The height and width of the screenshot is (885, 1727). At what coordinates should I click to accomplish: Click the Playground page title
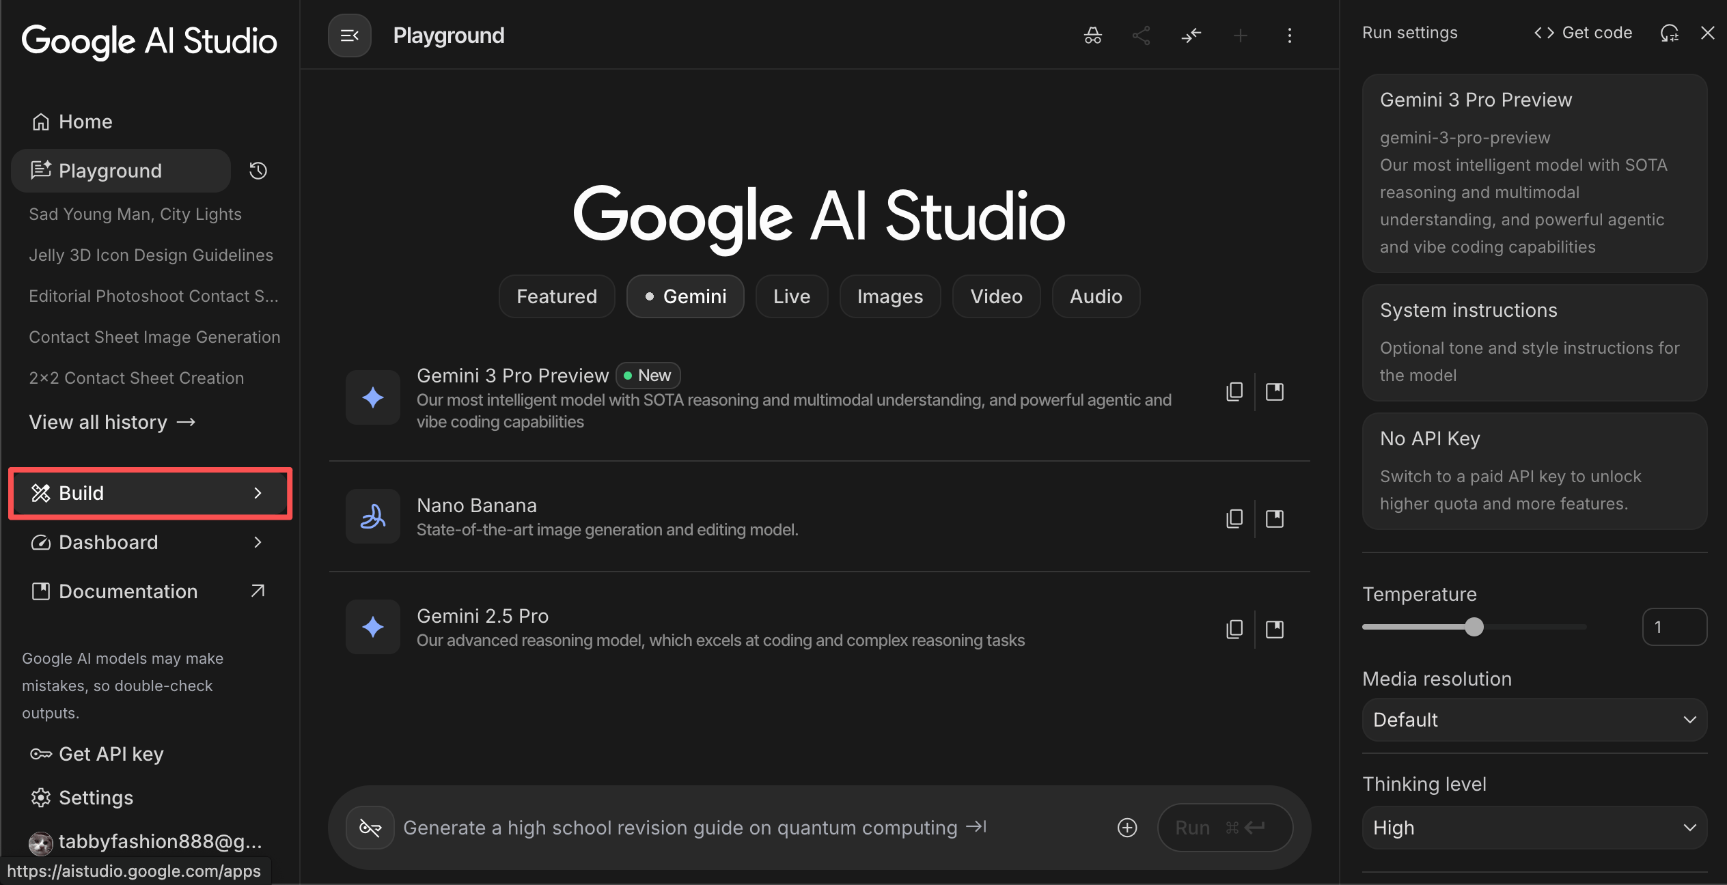[x=449, y=36]
